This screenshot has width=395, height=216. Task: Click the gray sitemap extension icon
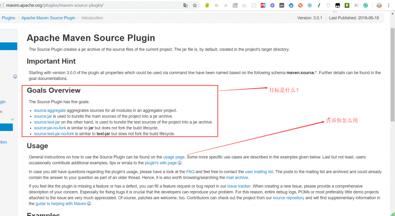(x=226, y=5)
